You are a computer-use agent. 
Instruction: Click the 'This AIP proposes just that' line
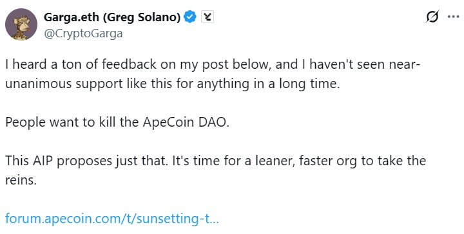[x=215, y=161]
